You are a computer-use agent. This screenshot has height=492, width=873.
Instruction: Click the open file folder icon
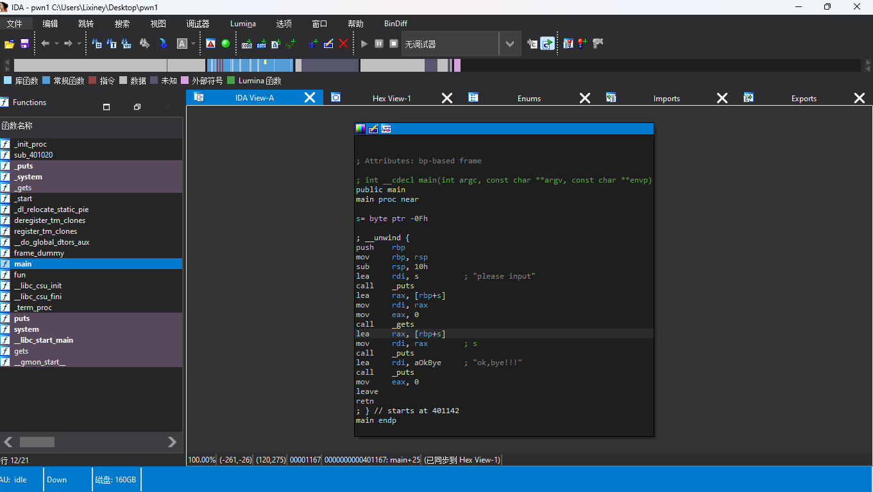click(x=9, y=44)
